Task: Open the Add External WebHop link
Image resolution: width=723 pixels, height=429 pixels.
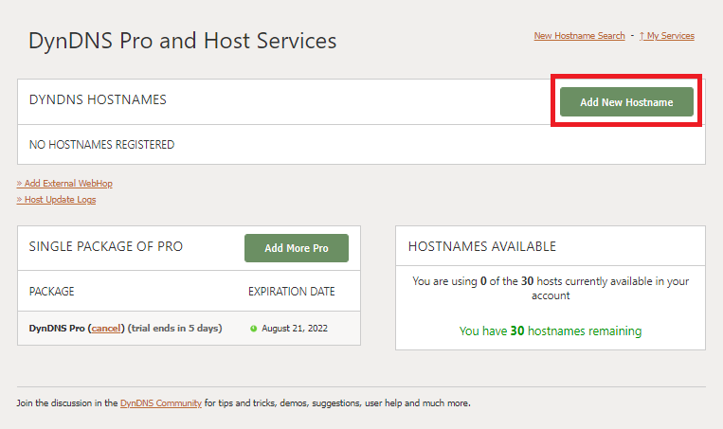Action: pos(64,184)
